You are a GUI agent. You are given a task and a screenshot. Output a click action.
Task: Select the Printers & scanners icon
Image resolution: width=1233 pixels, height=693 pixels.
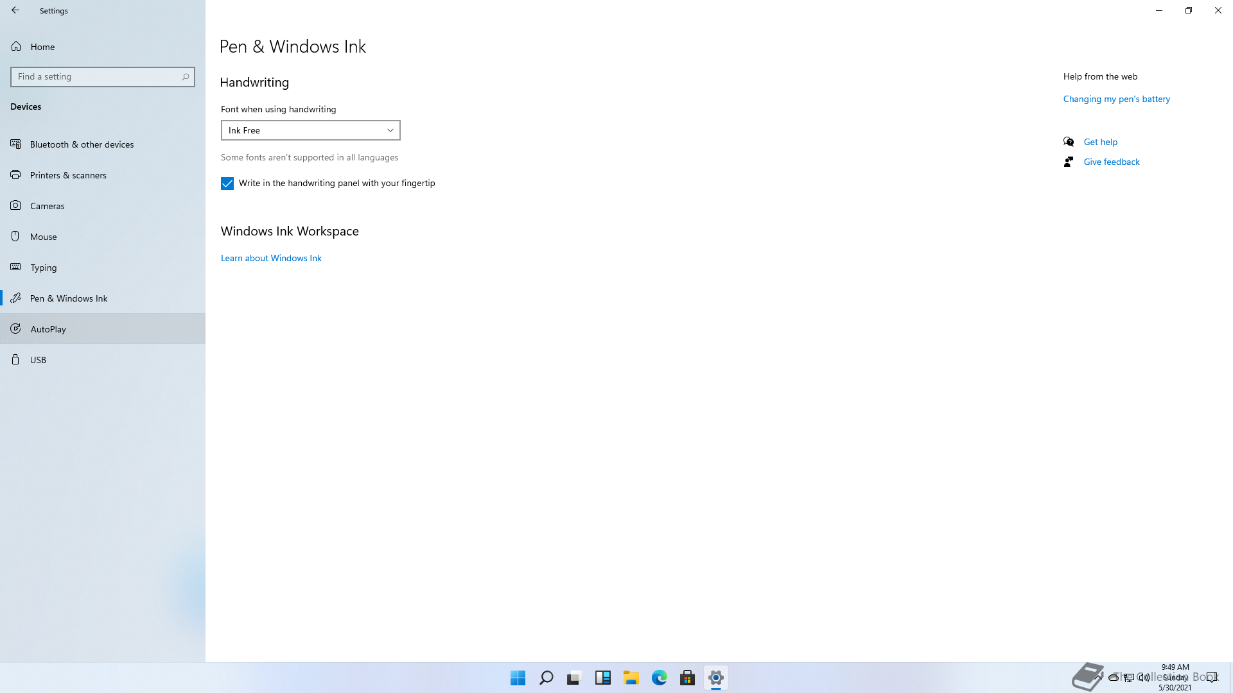(15, 175)
